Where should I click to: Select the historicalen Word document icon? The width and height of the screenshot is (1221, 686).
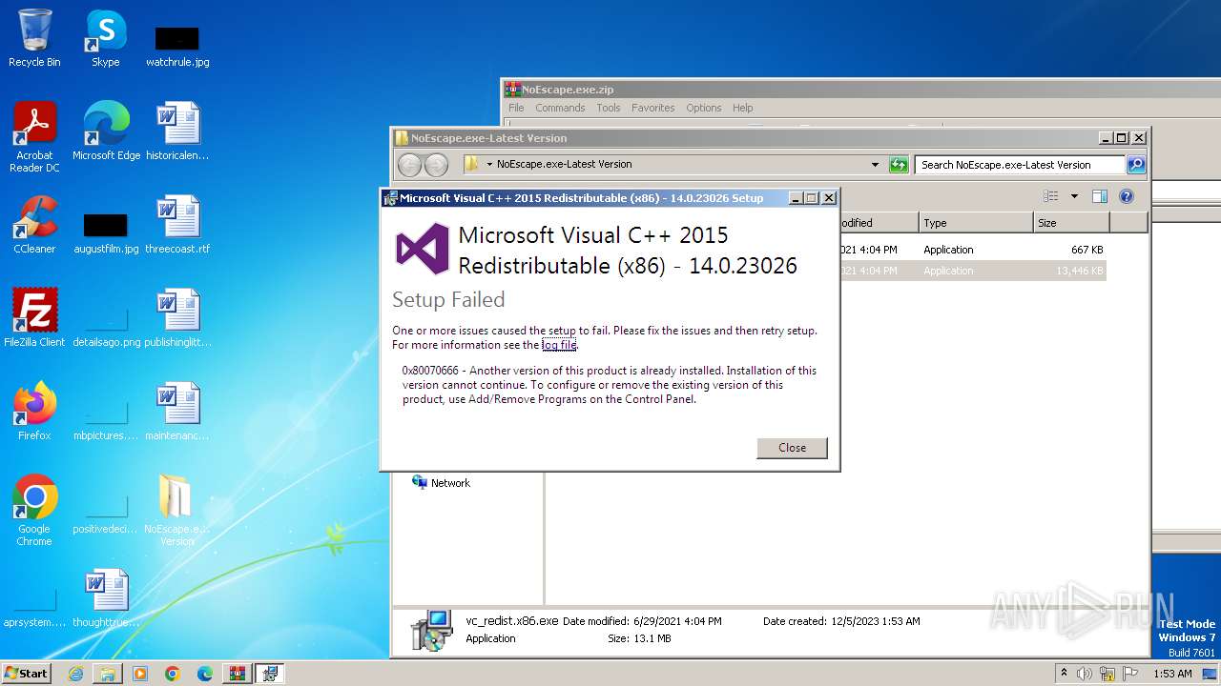(177, 131)
